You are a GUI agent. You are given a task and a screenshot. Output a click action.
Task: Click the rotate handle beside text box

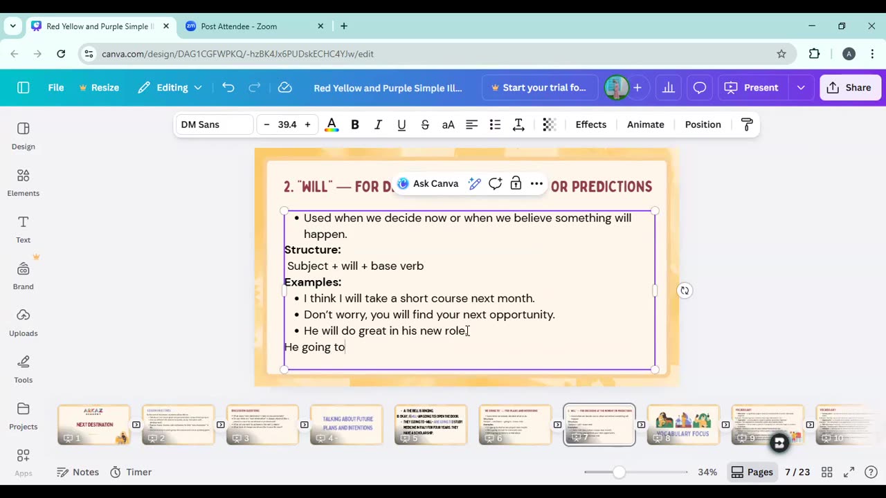(x=684, y=290)
